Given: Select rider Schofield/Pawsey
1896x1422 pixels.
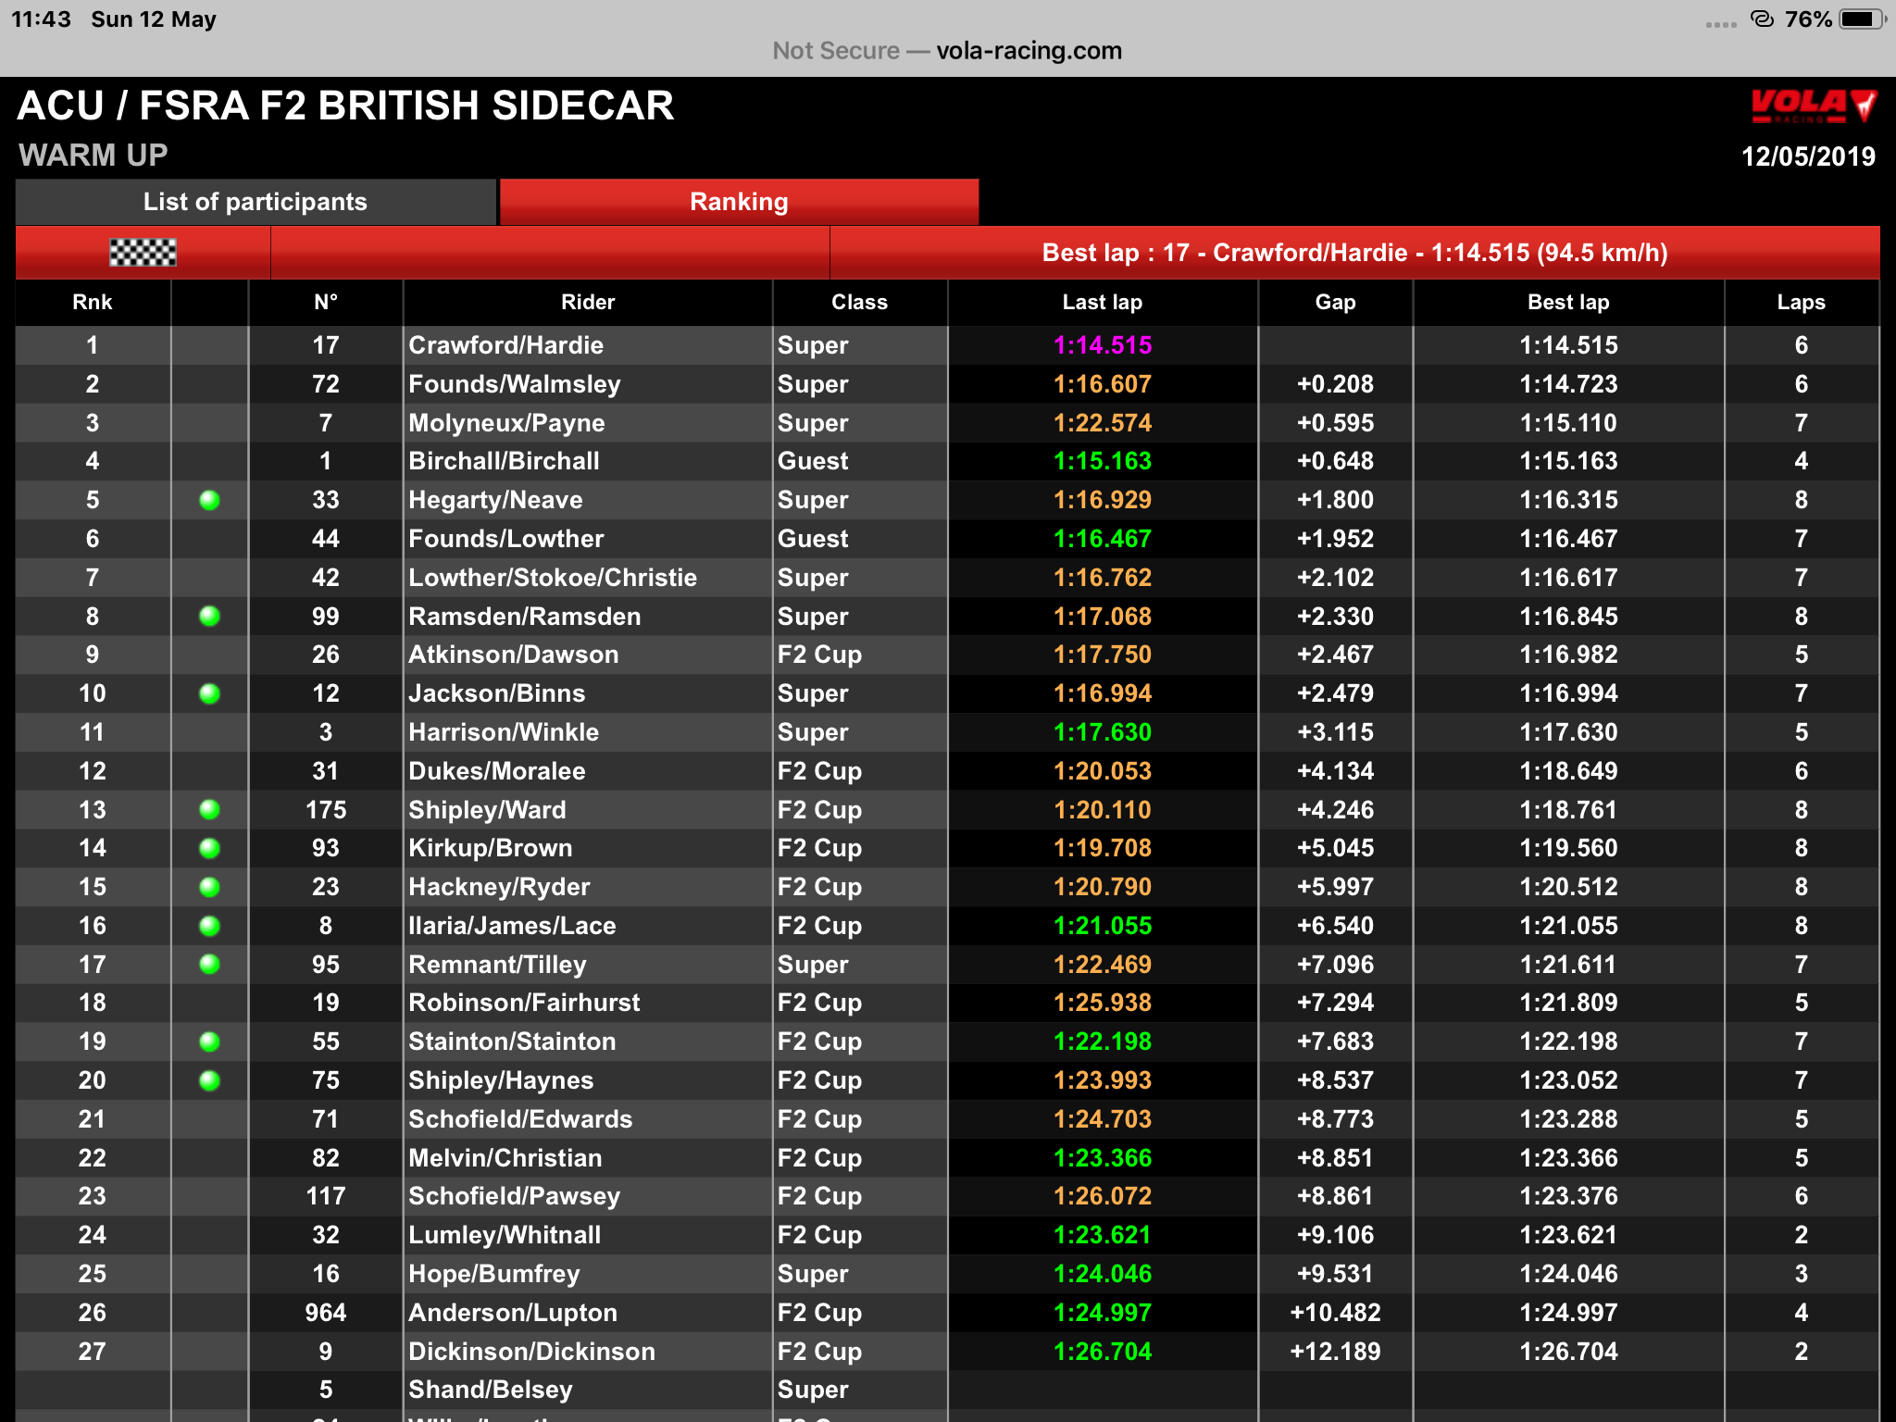Looking at the screenshot, I should pyautogui.click(x=514, y=1196).
